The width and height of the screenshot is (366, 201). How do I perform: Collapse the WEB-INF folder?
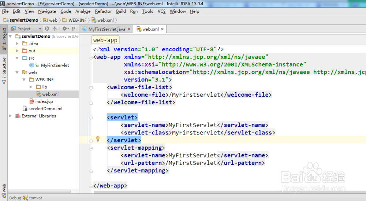tap(24, 79)
